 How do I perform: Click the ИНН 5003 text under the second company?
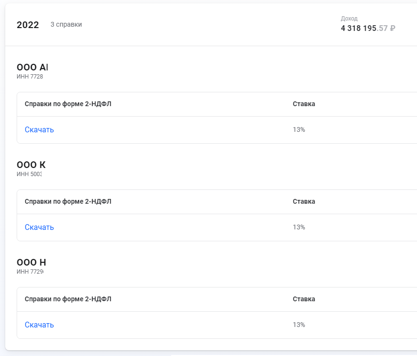coord(29,174)
